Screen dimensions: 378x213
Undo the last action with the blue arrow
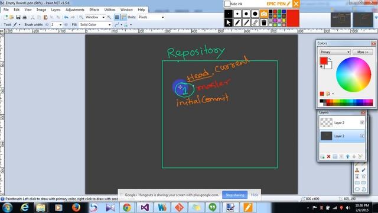(x=66, y=17)
